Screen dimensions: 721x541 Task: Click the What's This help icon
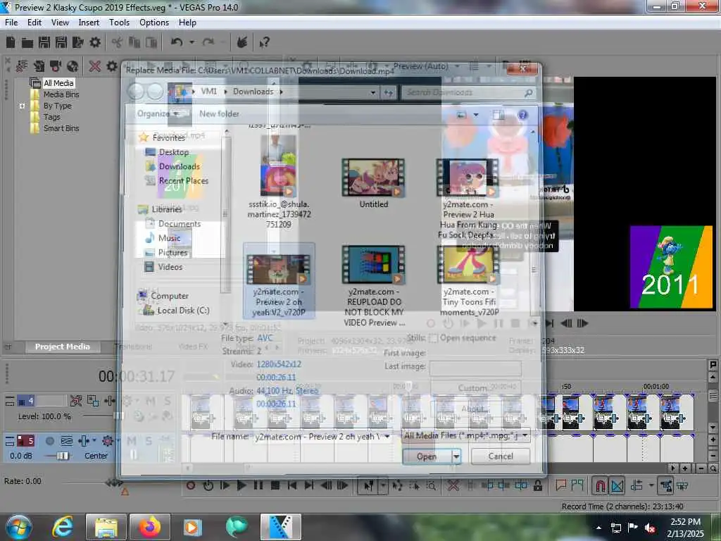[265, 43]
